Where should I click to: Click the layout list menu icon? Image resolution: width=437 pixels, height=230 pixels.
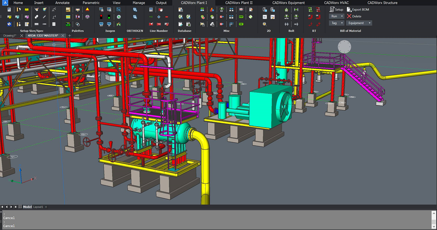(x=20, y=207)
